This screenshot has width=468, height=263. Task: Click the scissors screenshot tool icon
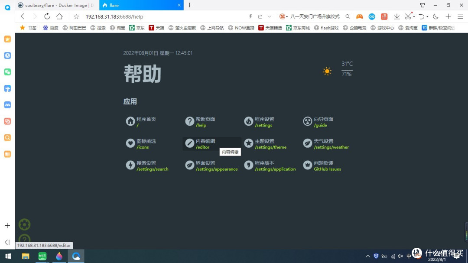pos(408,16)
